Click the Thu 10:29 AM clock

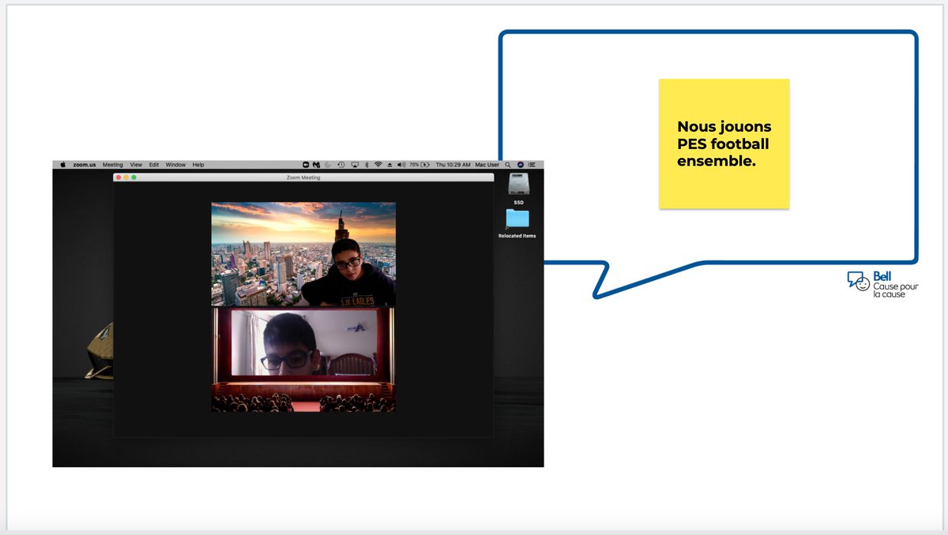pyautogui.click(x=453, y=165)
